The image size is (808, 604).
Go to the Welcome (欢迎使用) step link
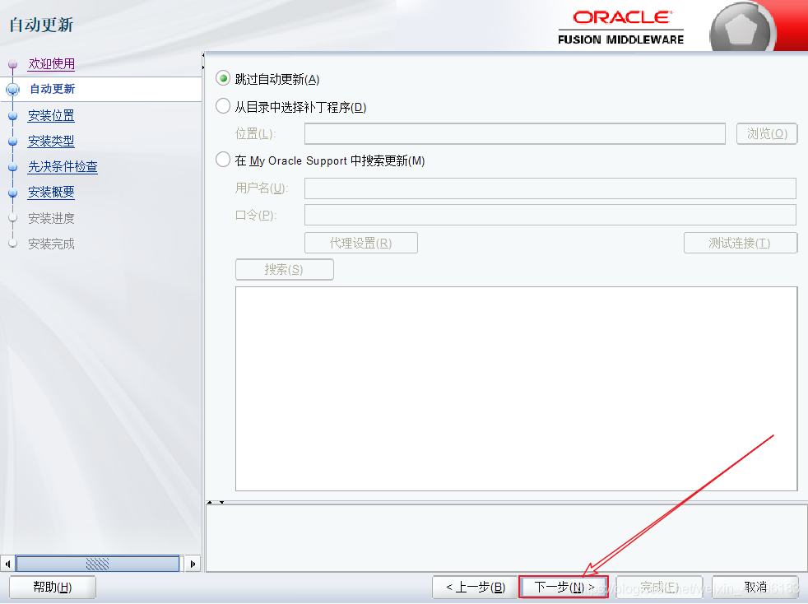(x=52, y=63)
